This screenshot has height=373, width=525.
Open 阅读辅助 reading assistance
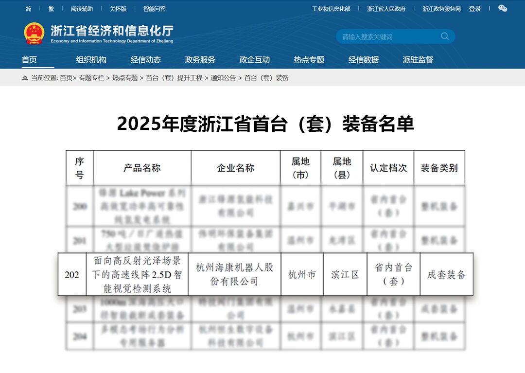(x=82, y=9)
